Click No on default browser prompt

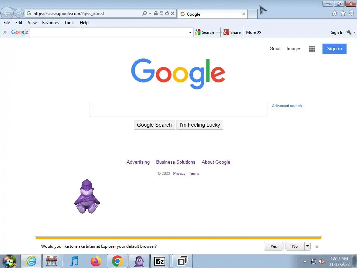click(295, 246)
